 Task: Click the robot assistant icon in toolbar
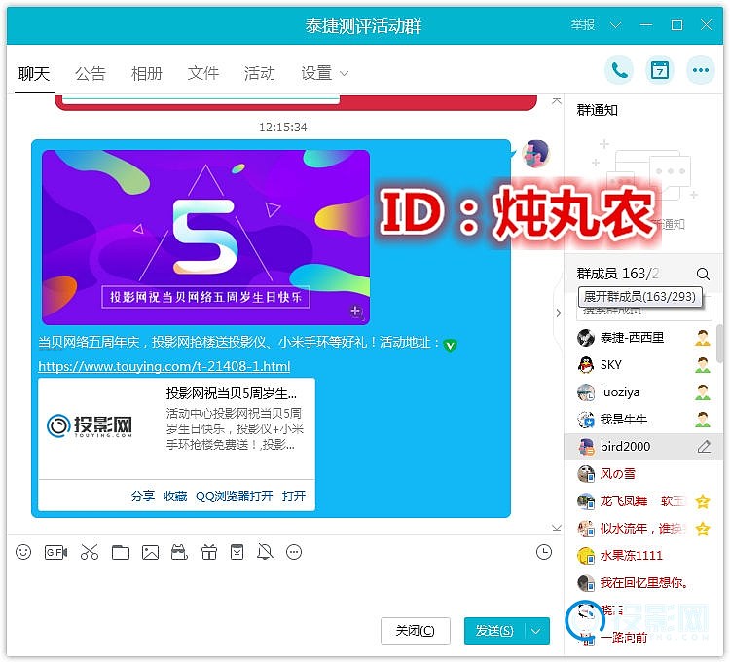(x=179, y=552)
